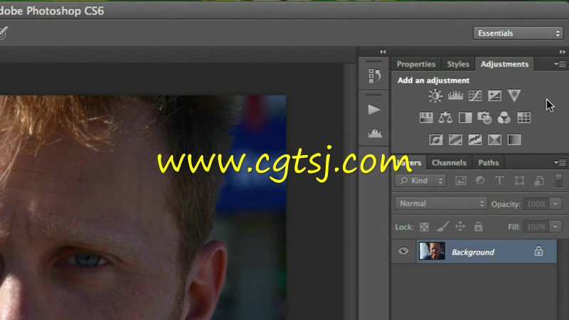
Task: Filter layers by smart objects
Action: [539, 181]
